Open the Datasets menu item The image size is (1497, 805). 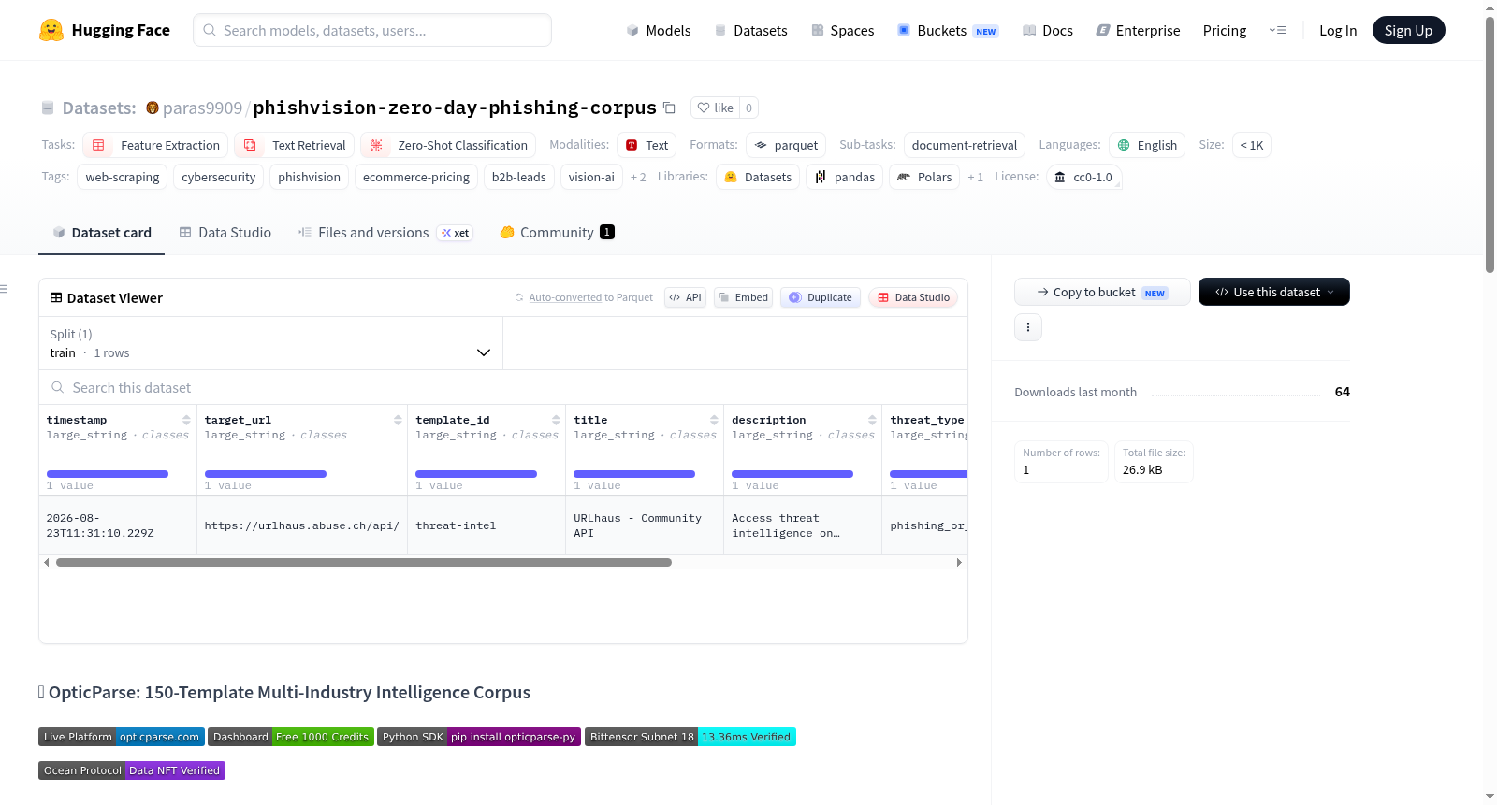point(751,30)
